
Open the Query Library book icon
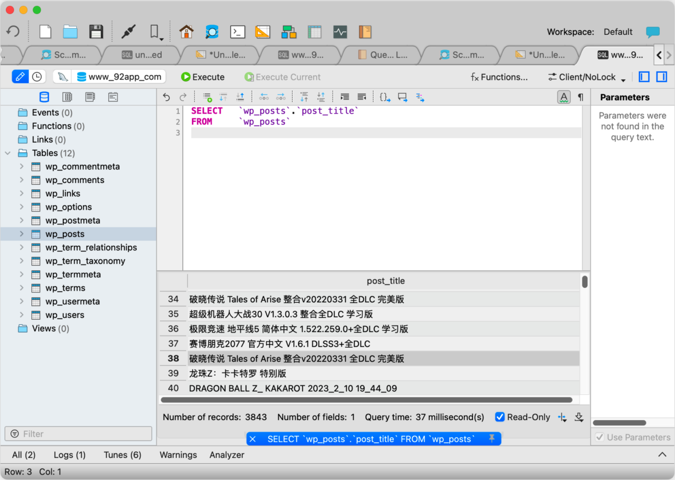(x=365, y=31)
